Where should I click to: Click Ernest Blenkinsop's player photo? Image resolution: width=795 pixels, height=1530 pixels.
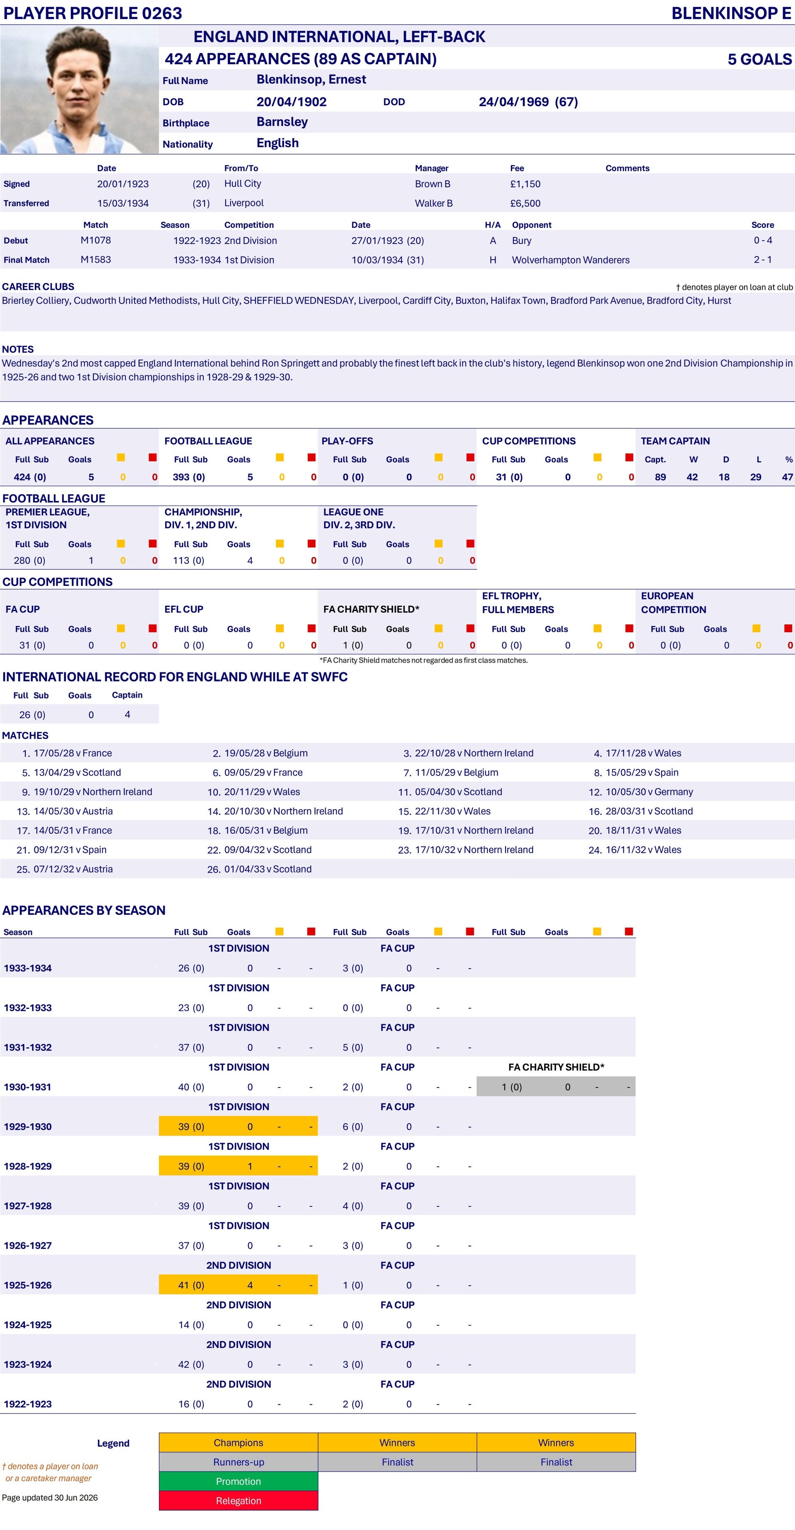coord(79,89)
